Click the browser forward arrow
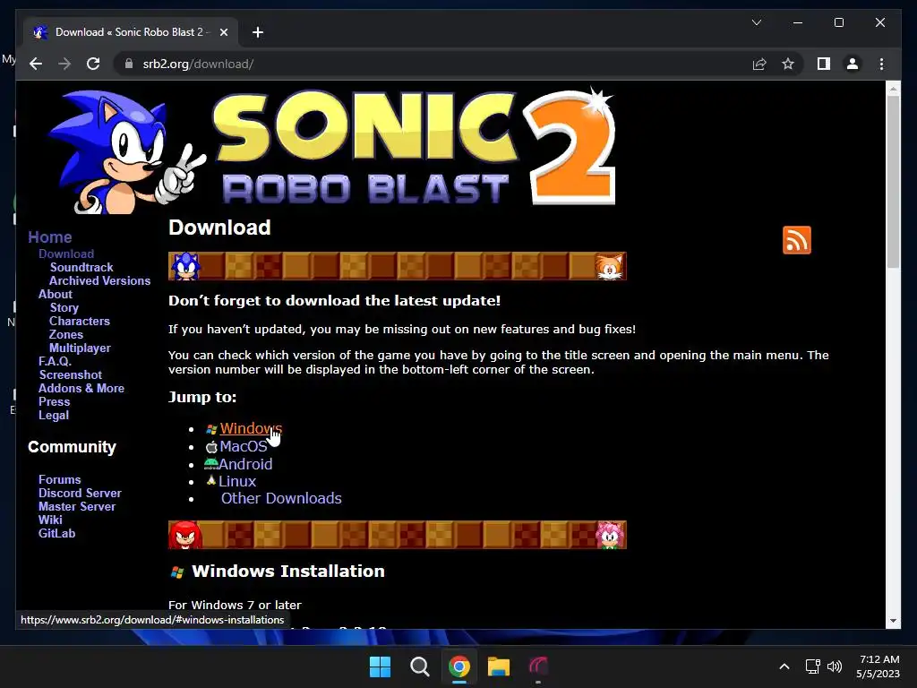The height and width of the screenshot is (688, 917). [x=64, y=64]
